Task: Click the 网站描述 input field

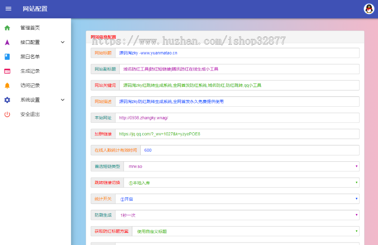Action: [237, 101]
